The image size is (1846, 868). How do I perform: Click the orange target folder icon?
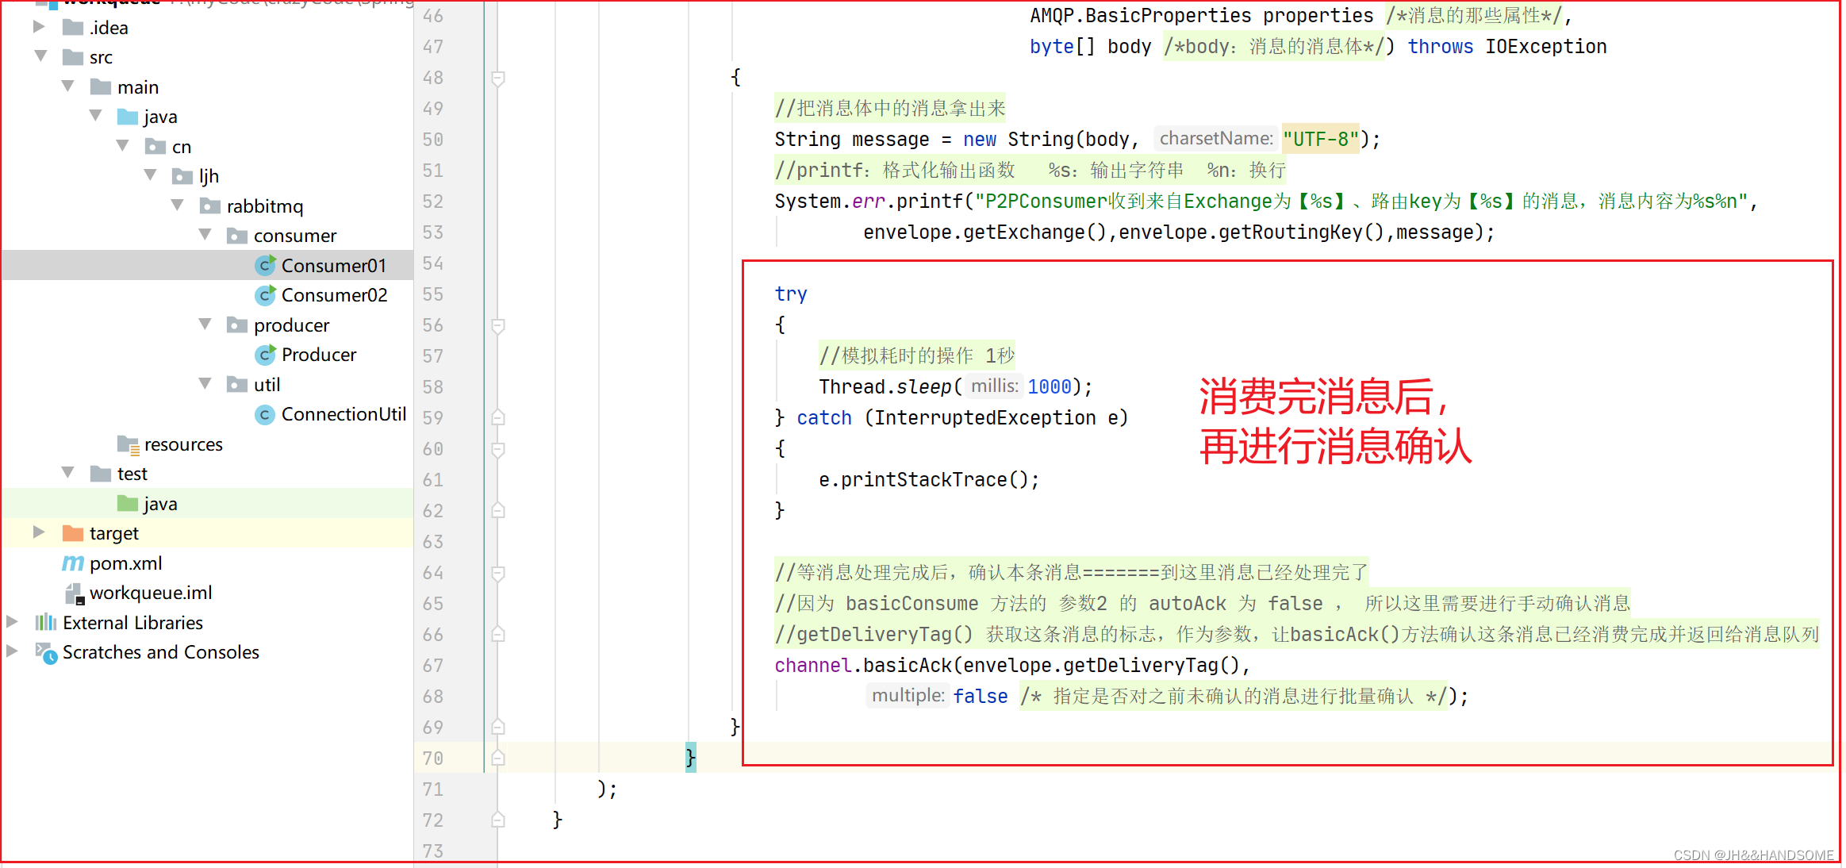[73, 533]
